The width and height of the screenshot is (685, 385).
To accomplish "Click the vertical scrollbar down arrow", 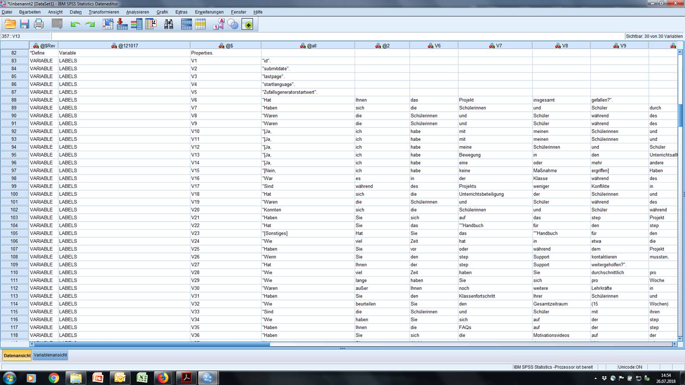I will (680, 338).
